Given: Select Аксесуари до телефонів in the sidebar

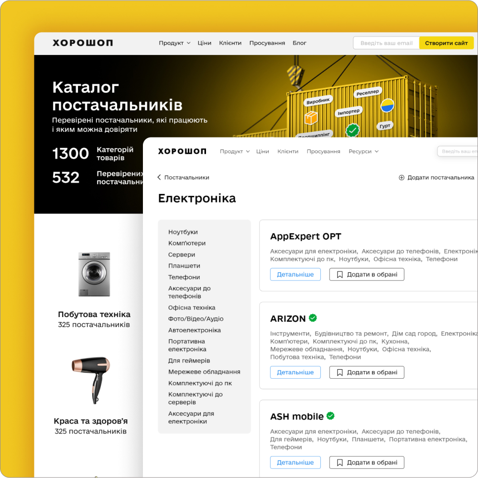Looking at the screenshot, I should [189, 292].
